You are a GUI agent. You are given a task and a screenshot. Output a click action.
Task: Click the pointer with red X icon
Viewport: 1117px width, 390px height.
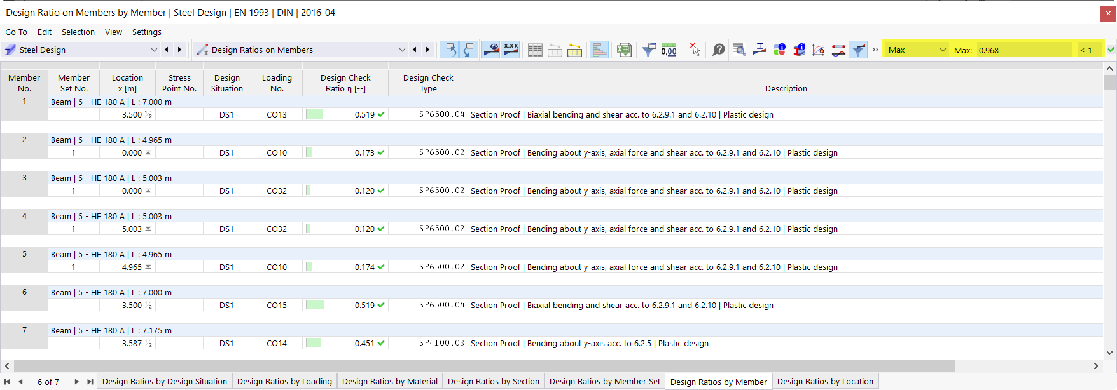695,50
